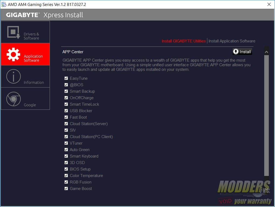Disable the Color Temperature checkbox

pos(66,176)
